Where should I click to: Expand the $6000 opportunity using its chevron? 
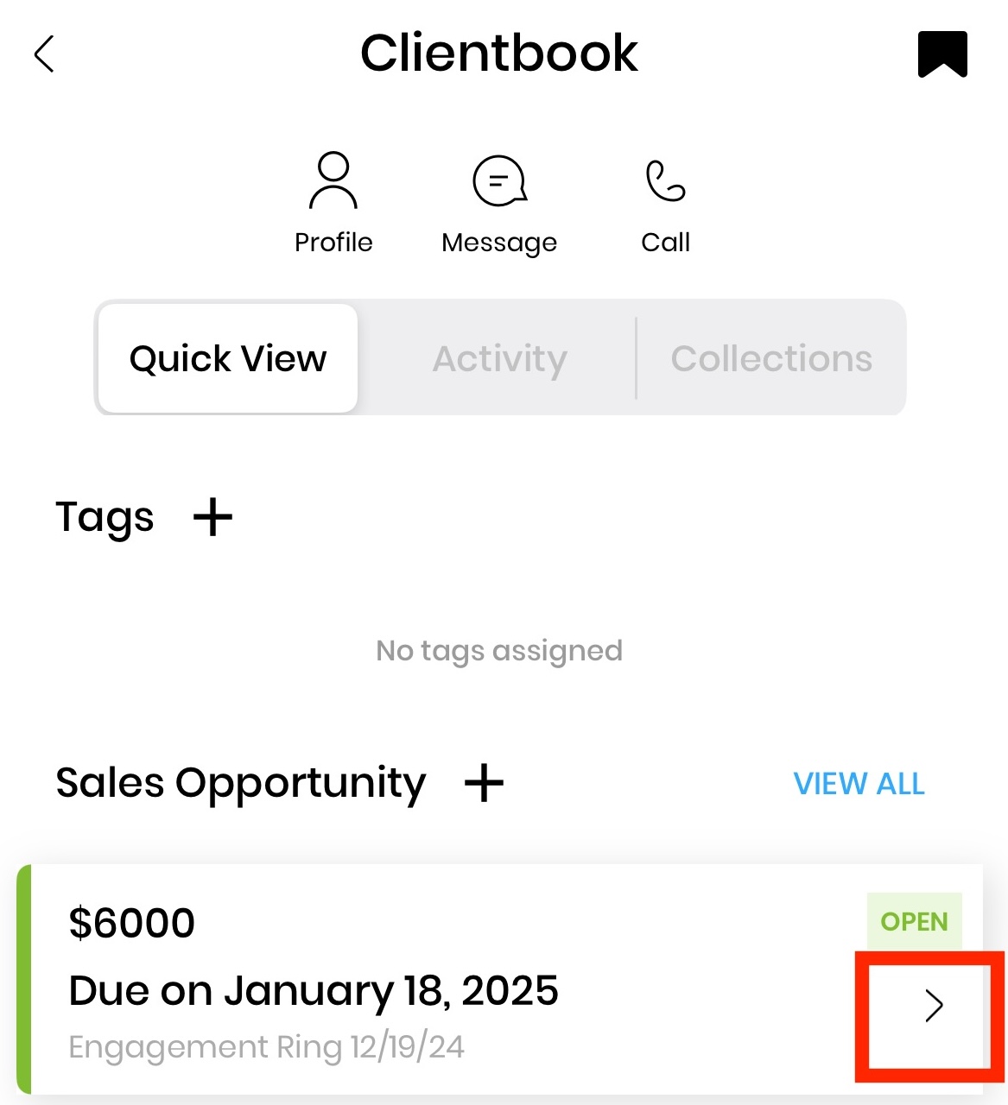click(x=933, y=1006)
